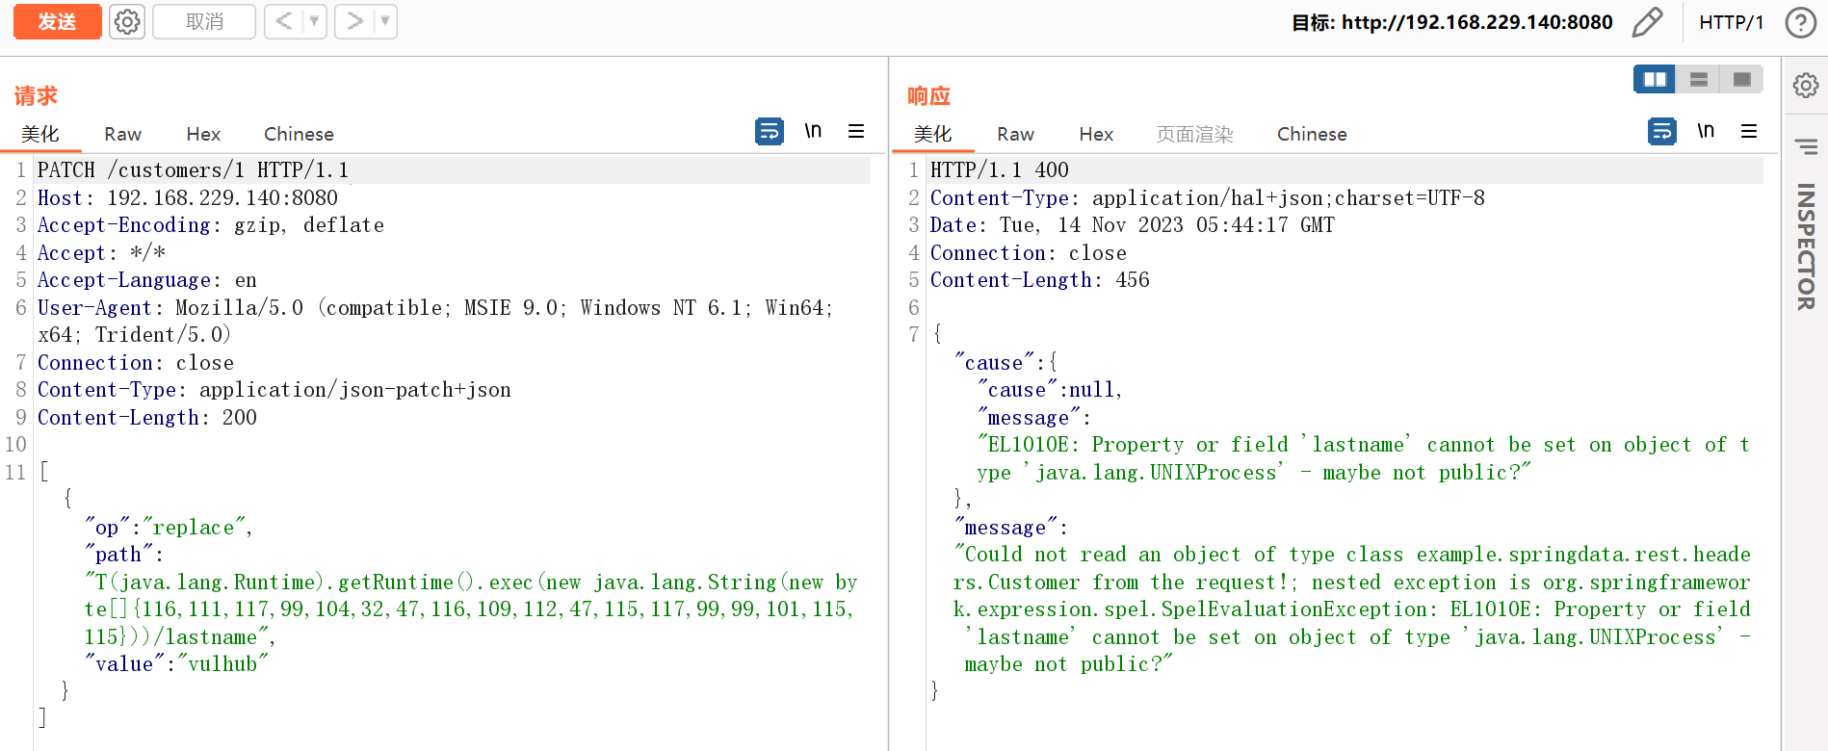The height and width of the screenshot is (751, 1828).
Task: Expand the INSPECTOR side panel
Action: (x=1805, y=246)
